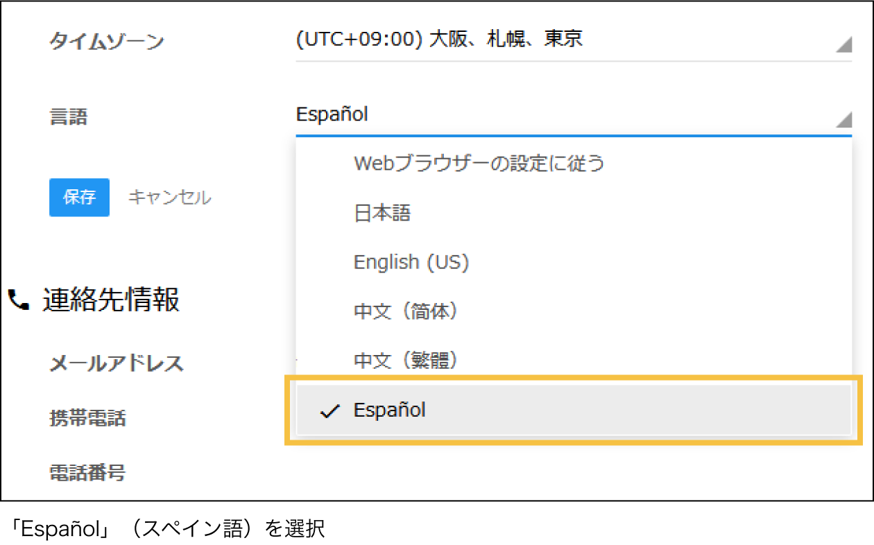Choose 中文（繁體） language option
This screenshot has width=874, height=545.
406,361
